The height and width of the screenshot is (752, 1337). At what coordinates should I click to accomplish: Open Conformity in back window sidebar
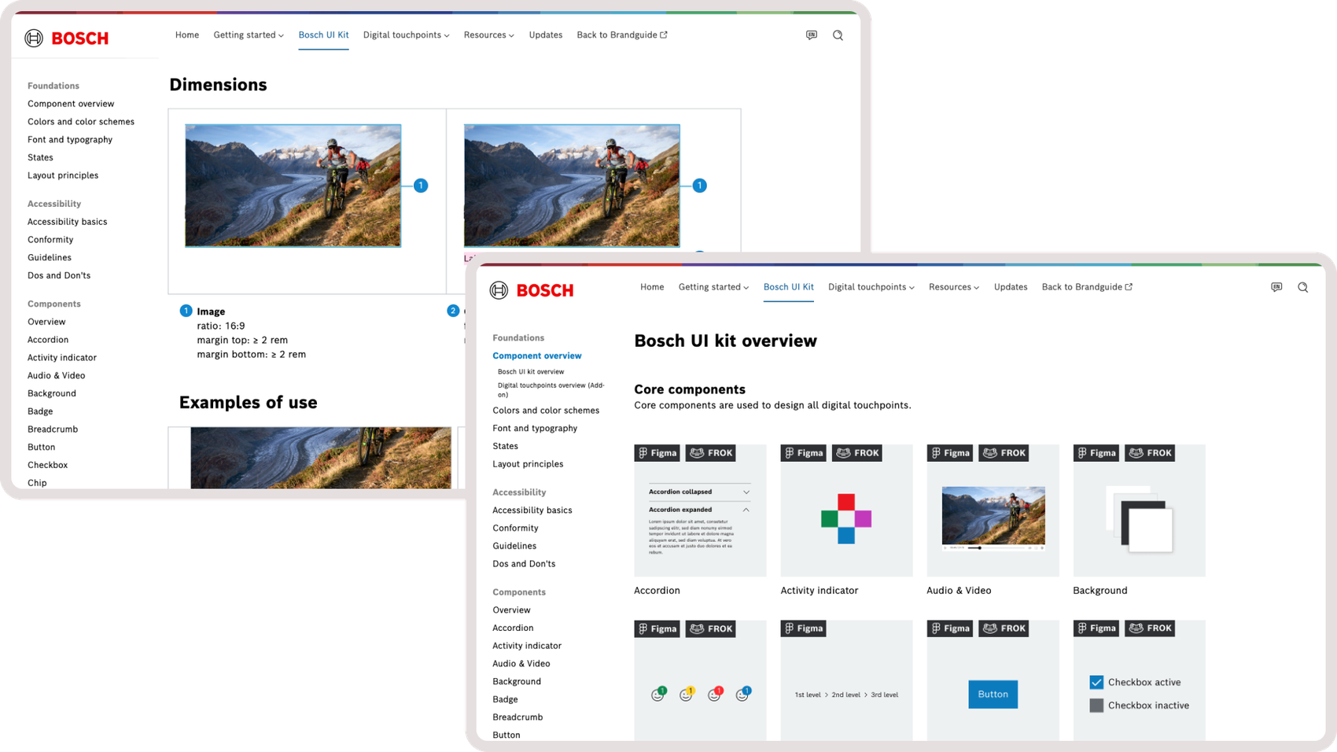(x=50, y=240)
